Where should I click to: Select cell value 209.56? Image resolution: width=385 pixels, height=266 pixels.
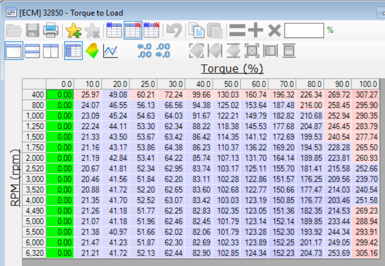[337, 179]
